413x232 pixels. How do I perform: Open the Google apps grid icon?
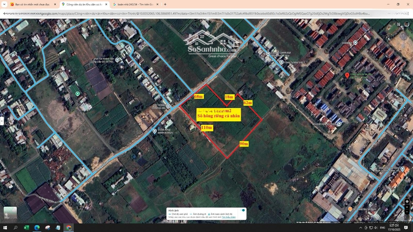click(398, 24)
